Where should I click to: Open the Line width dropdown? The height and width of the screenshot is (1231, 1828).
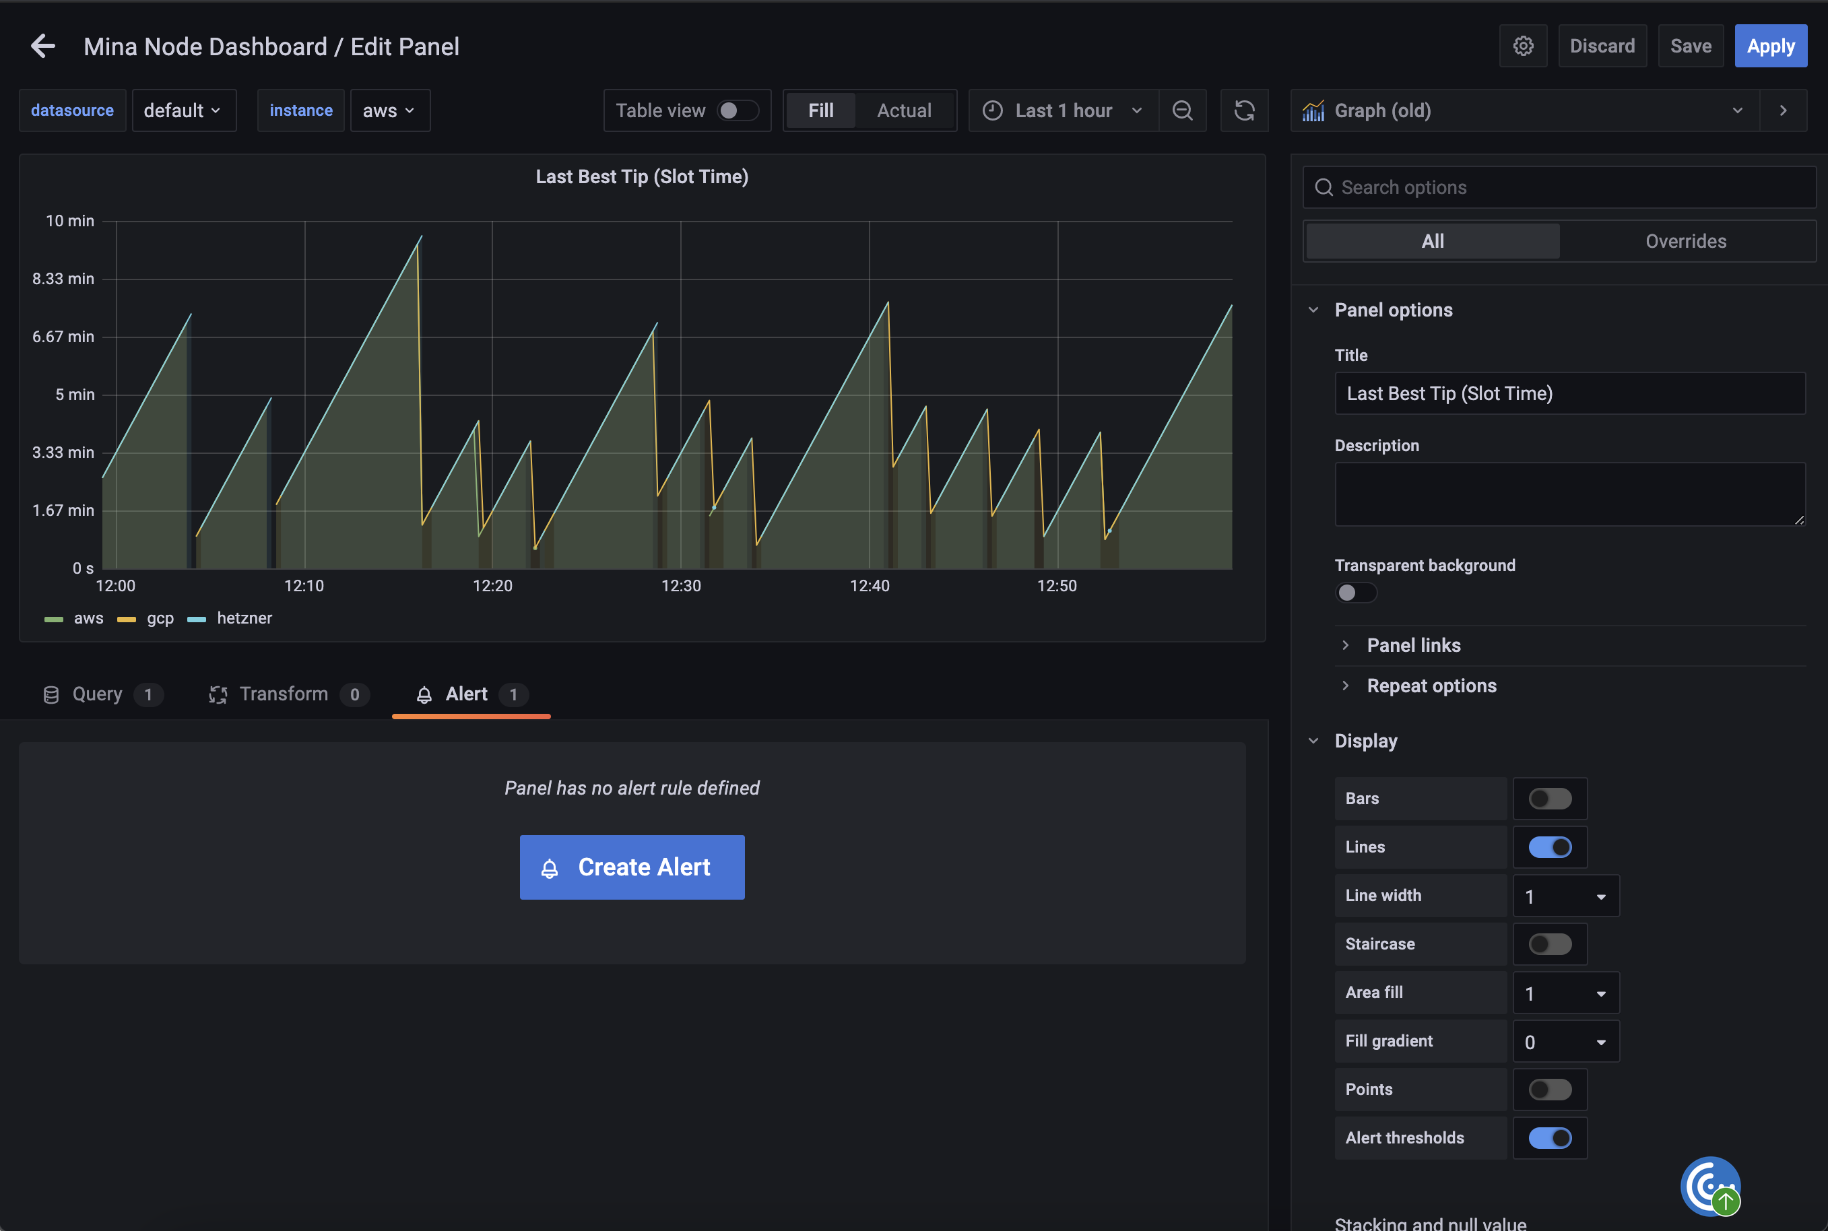[1565, 896]
